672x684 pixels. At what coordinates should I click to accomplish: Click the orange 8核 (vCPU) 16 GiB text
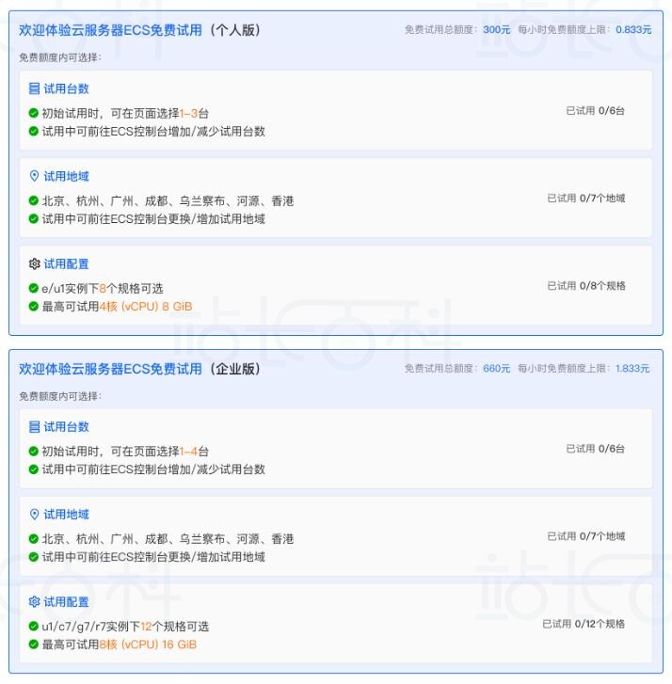pos(148,644)
